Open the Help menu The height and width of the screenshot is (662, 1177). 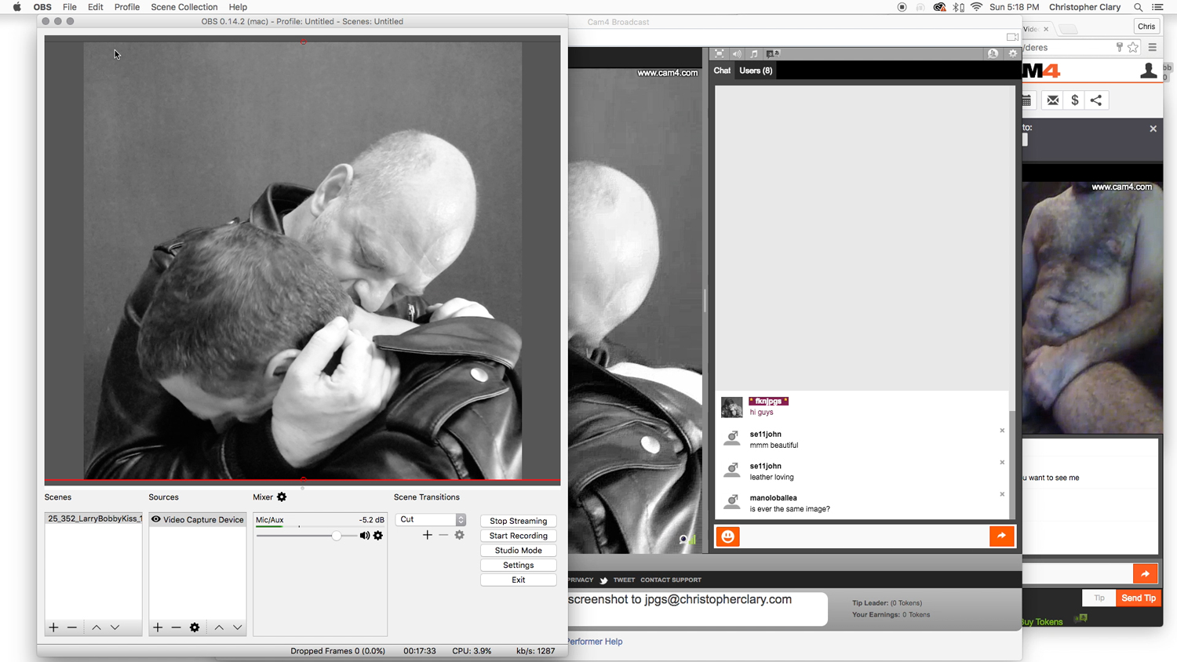click(238, 7)
